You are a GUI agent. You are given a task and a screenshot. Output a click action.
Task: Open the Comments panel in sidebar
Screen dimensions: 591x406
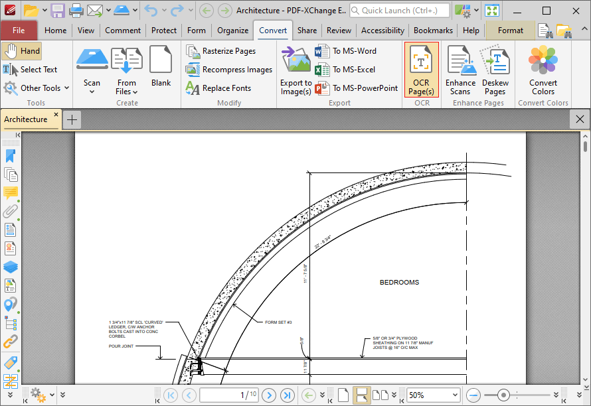10,193
